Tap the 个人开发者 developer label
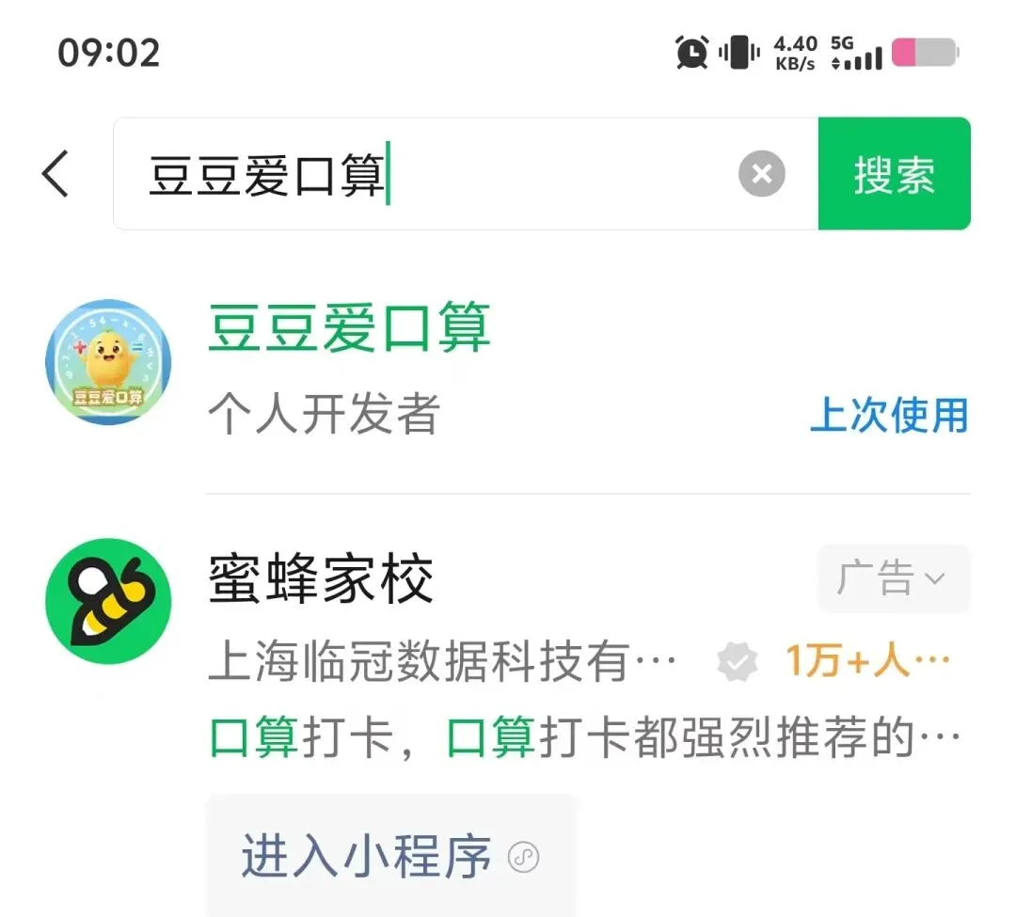The height and width of the screenshot is (917, 1016). pos(324,414)
